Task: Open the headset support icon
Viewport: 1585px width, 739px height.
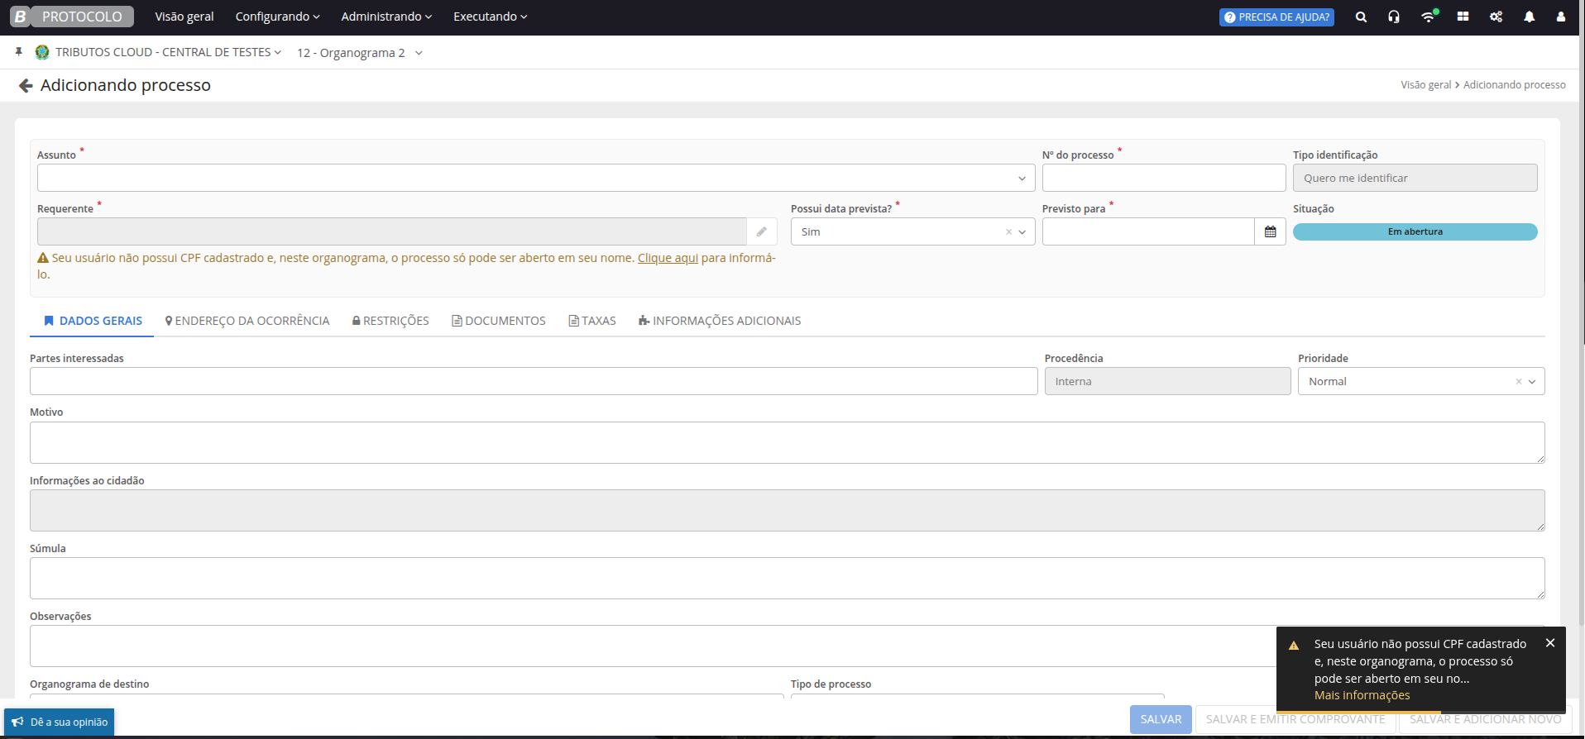Action: tap(1394, 17)
